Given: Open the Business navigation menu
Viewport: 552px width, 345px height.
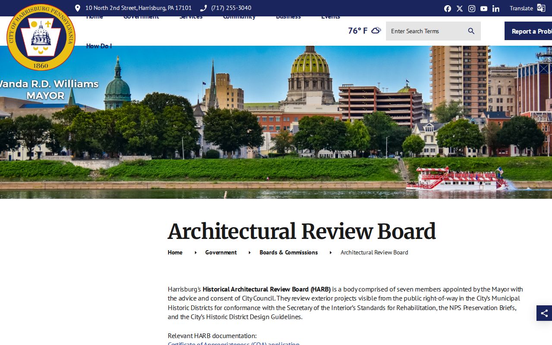Looking at the screenshot, I should click(x=289, y=17).
